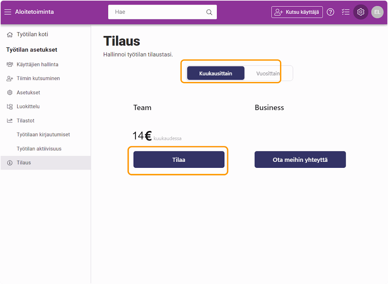The height and width of the screenshot is (284, 388).
Task: Click the Kutsu käyttäjä button
Action: pyautogui.click(x=297, y=12)
